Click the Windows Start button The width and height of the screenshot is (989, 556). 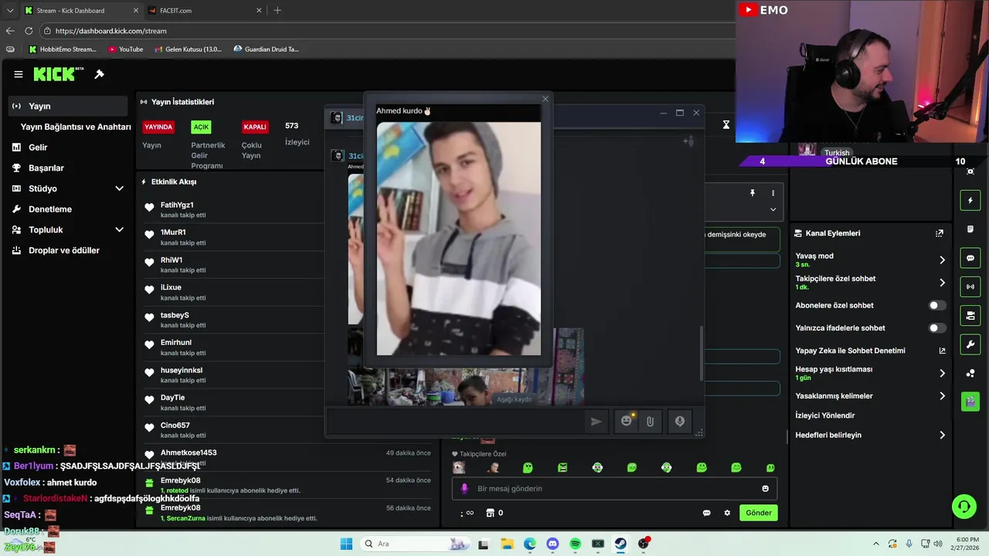point(346,544)
